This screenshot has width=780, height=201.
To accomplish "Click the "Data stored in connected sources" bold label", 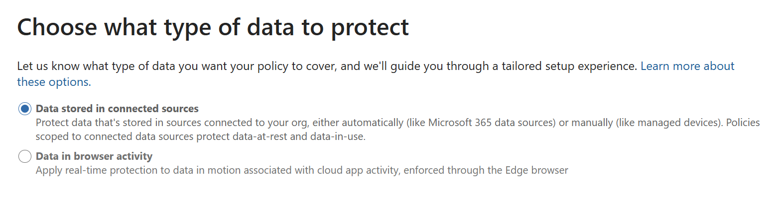I will (117, 109).
